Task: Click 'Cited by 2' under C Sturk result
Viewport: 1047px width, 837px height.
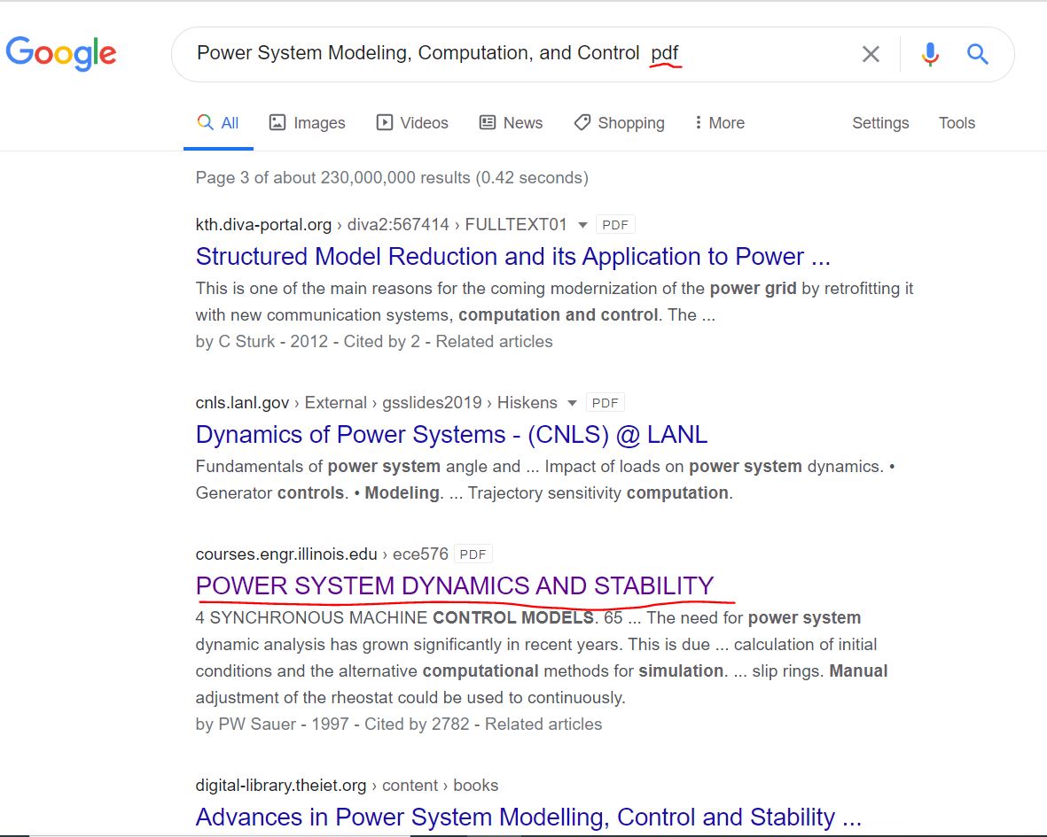Action: tap(381, 342)
